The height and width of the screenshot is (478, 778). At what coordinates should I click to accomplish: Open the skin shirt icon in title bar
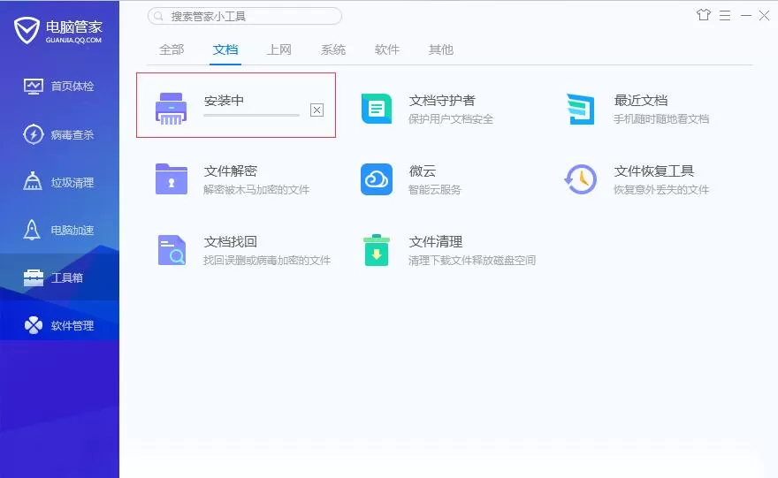[x=703, y=15]
